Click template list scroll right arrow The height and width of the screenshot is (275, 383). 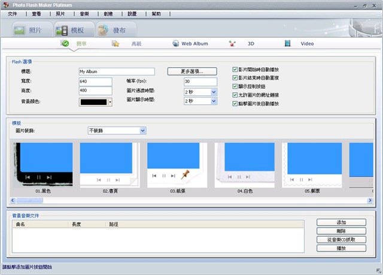(x=370, y=201)
